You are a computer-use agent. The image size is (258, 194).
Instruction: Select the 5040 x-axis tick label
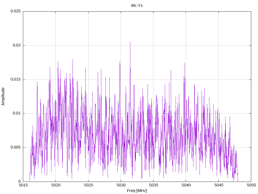tap(186, 185)
